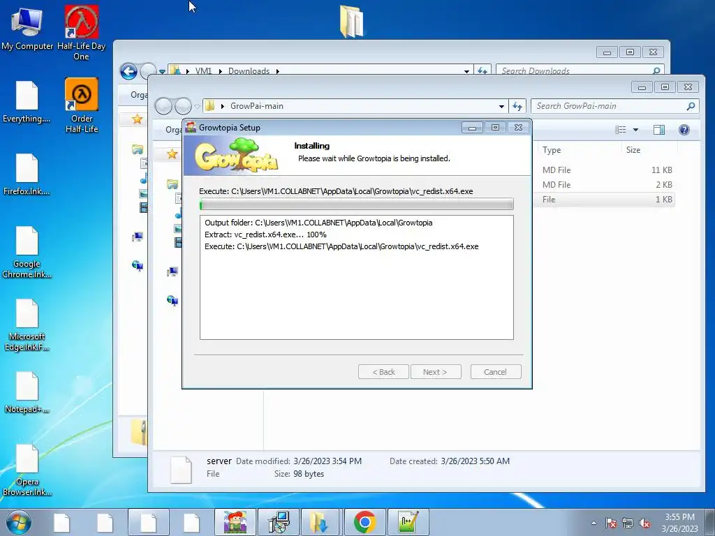The image size is (715, 536).
Task: Open Google Chrome from taskbar
Action: tap(364, 522)
